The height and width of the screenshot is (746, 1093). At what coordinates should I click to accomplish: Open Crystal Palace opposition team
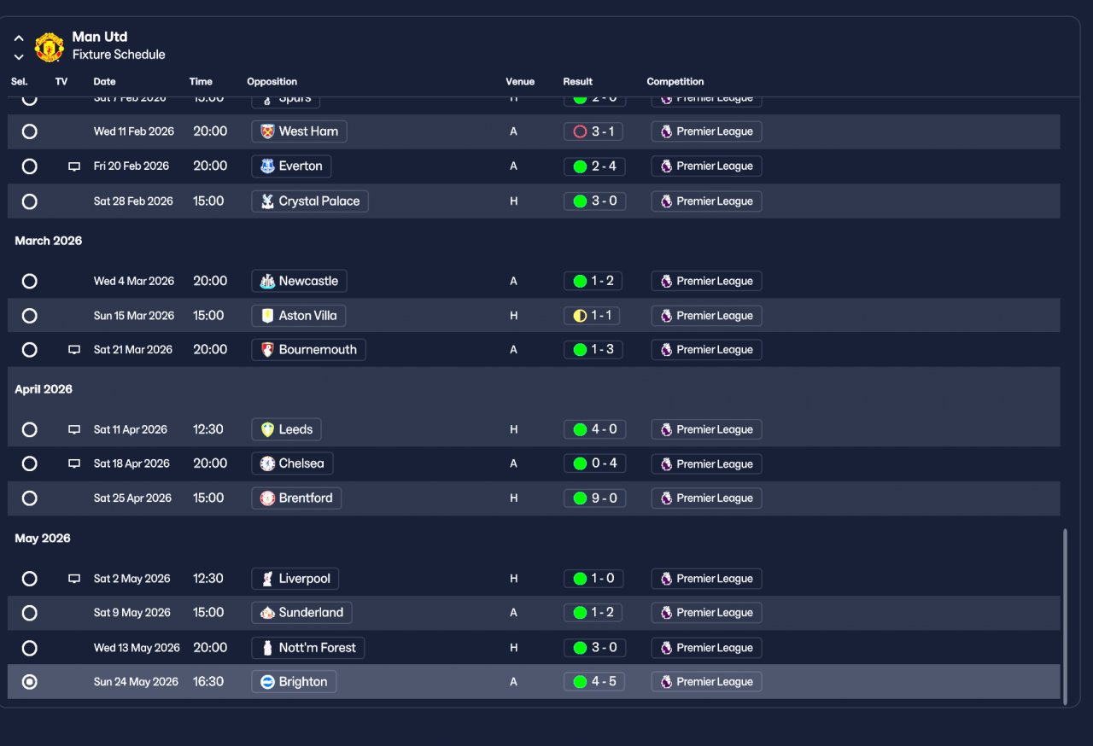click(310, 201)
